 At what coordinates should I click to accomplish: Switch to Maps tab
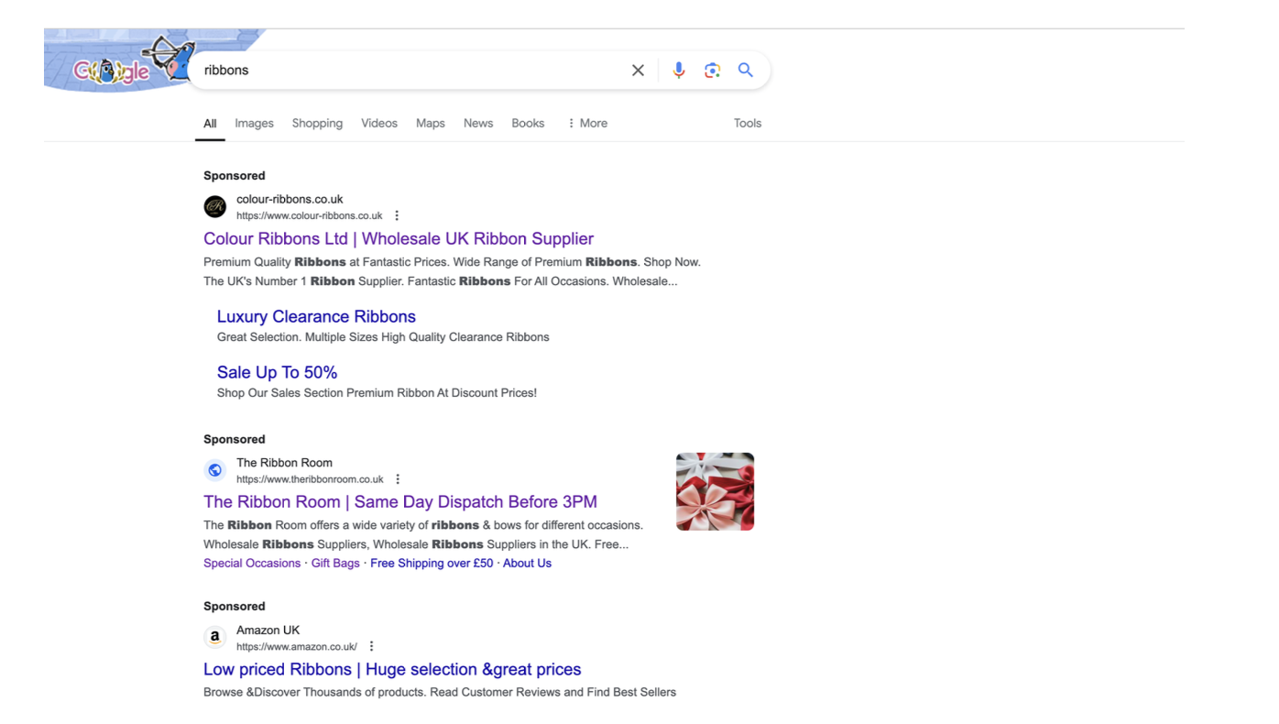point(430,124)
